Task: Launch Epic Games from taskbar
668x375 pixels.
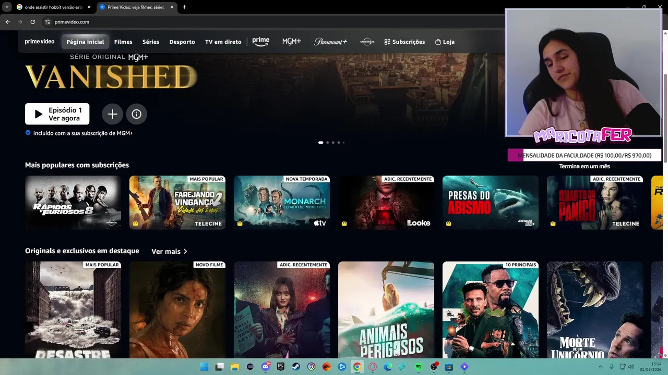Action: 281,367
